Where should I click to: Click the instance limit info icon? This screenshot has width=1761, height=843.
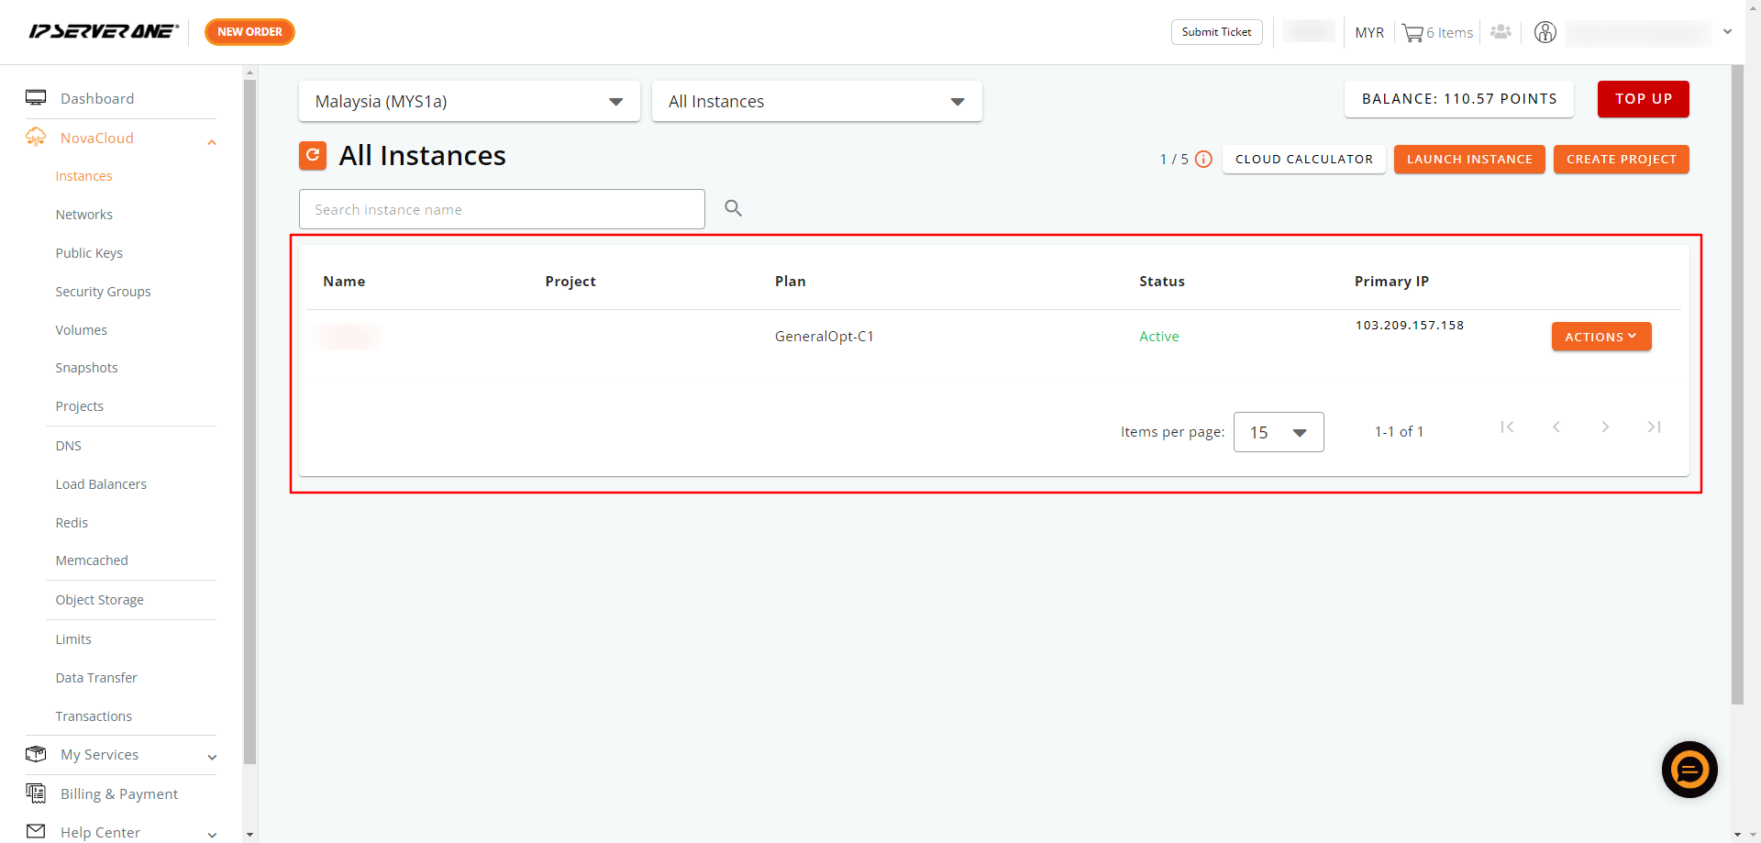(x=1203, y=160)
